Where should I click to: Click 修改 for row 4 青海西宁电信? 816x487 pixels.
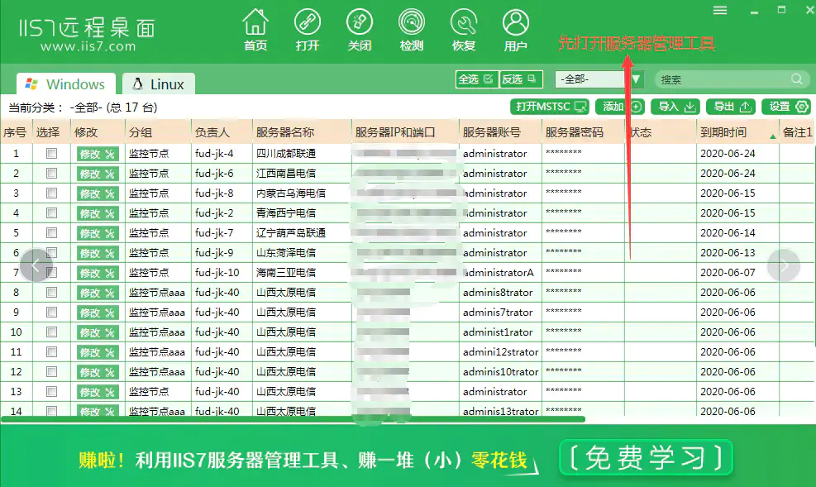(x=98, y=213)
